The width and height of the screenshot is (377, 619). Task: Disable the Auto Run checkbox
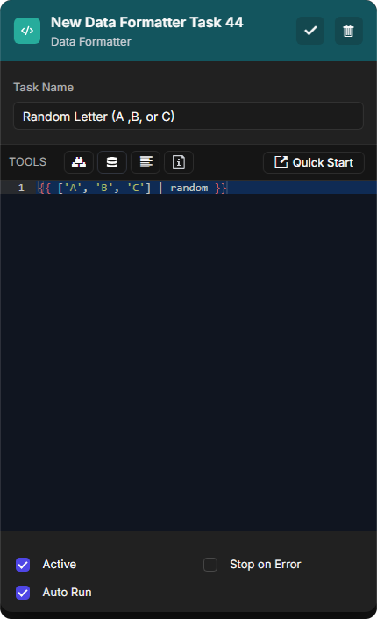tap(23, 593)
